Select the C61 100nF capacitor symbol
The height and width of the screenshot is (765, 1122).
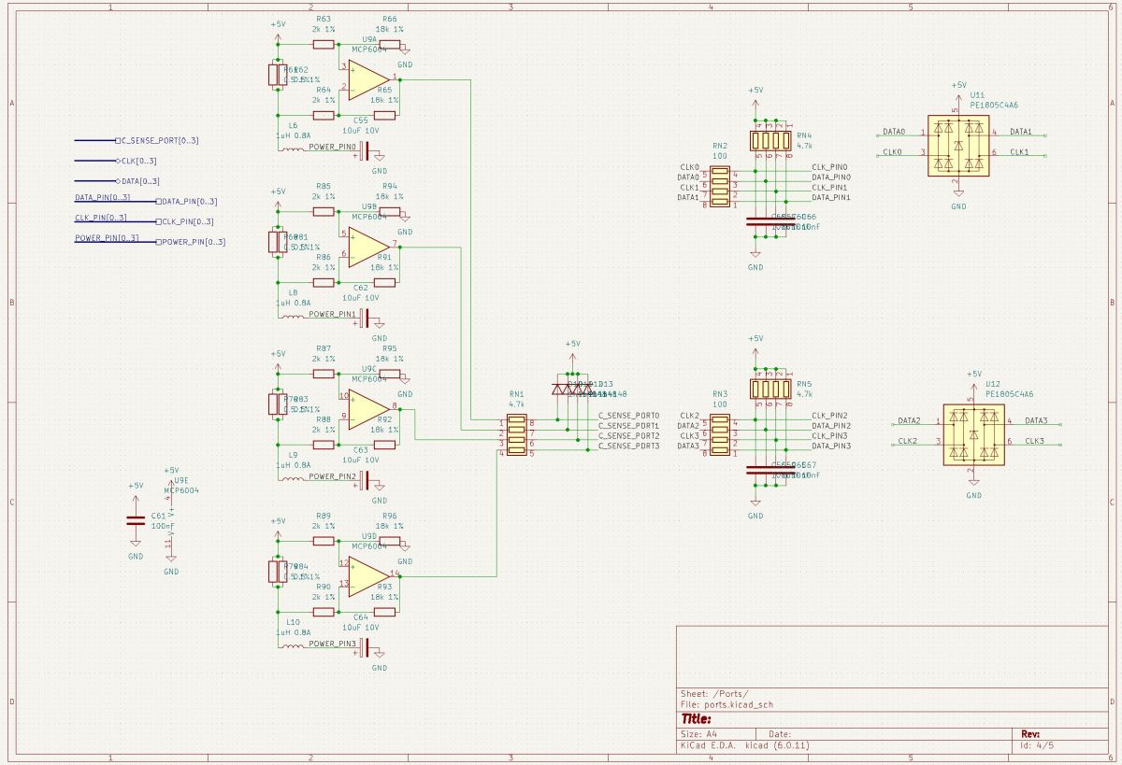[136, 521]
